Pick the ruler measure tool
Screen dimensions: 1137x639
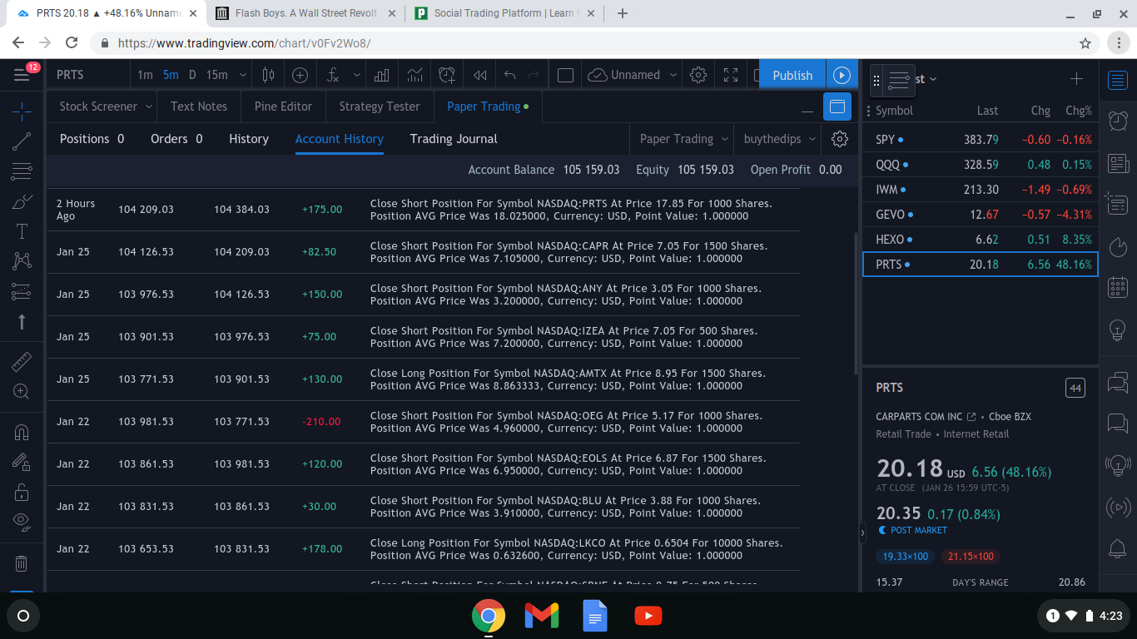pos(22,362)
